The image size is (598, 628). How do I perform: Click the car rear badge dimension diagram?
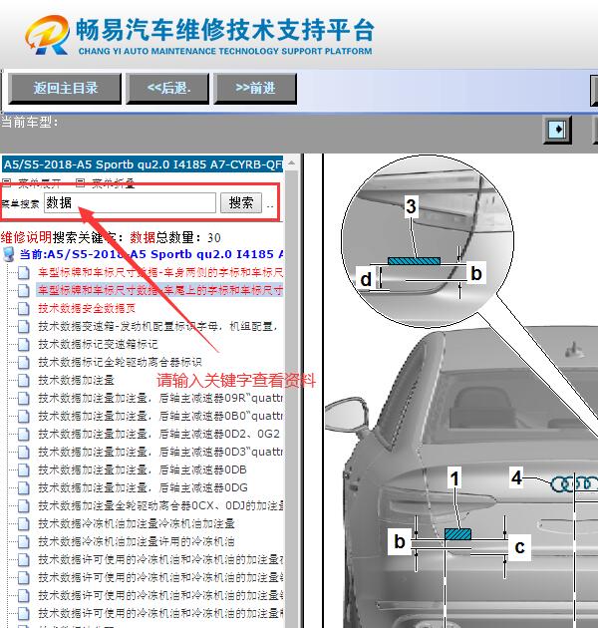click(461, 391)
